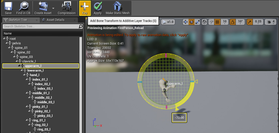The height and width of the screenshot is (133, 279).
Task: Select spine_02 in the tree
Action: point(24,52)
